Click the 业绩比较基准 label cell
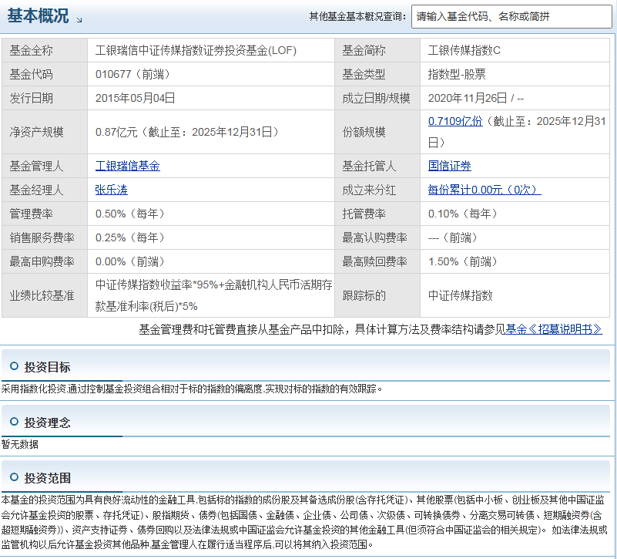This screenshot has height=559, width=617. 45,295
